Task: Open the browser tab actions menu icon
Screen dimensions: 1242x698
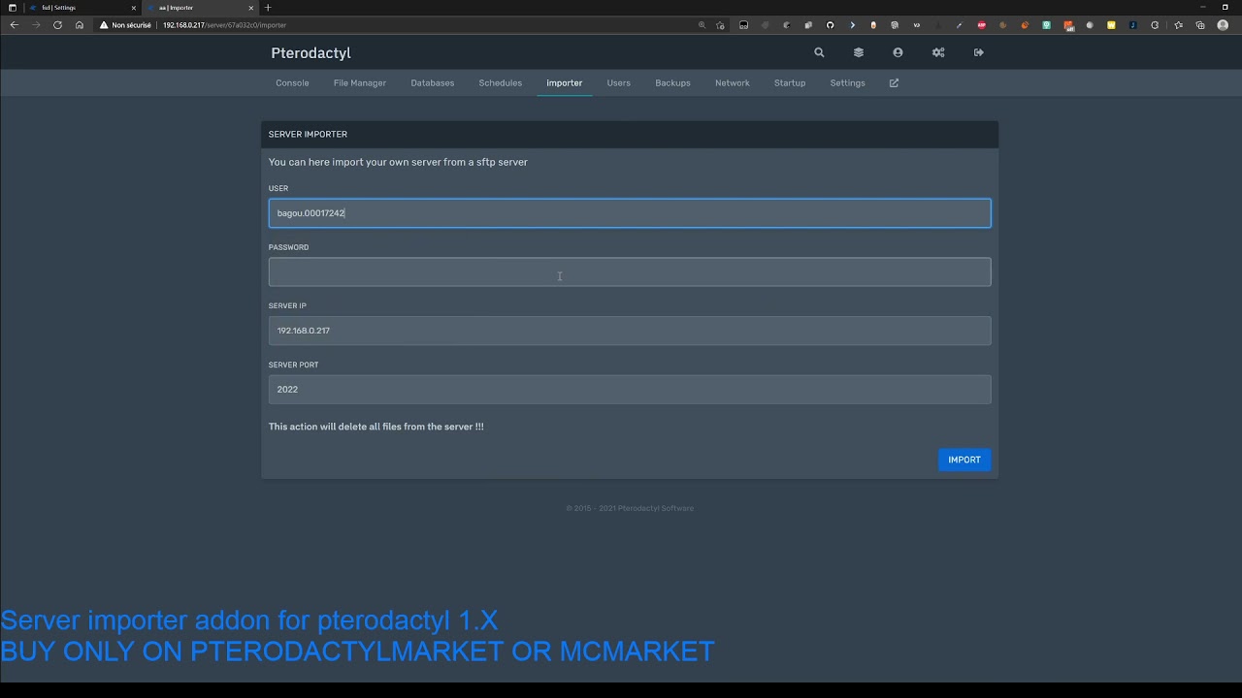Action: click(x=12, y=8)
